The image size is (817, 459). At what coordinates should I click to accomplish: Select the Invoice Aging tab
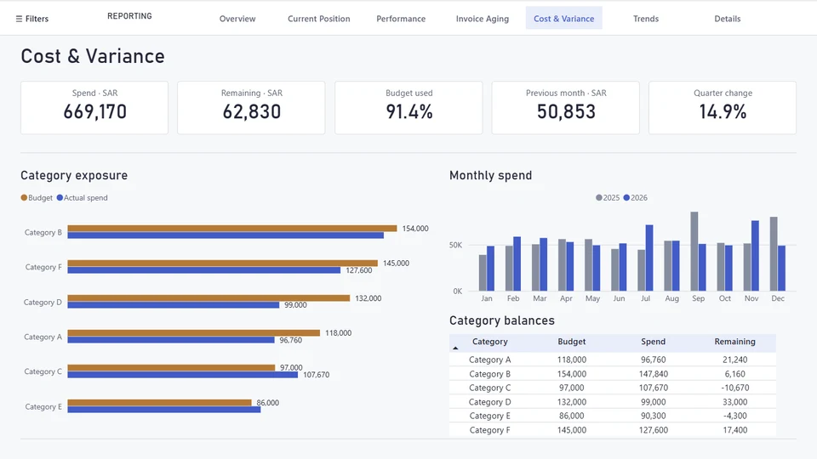[x=482, y=19]
